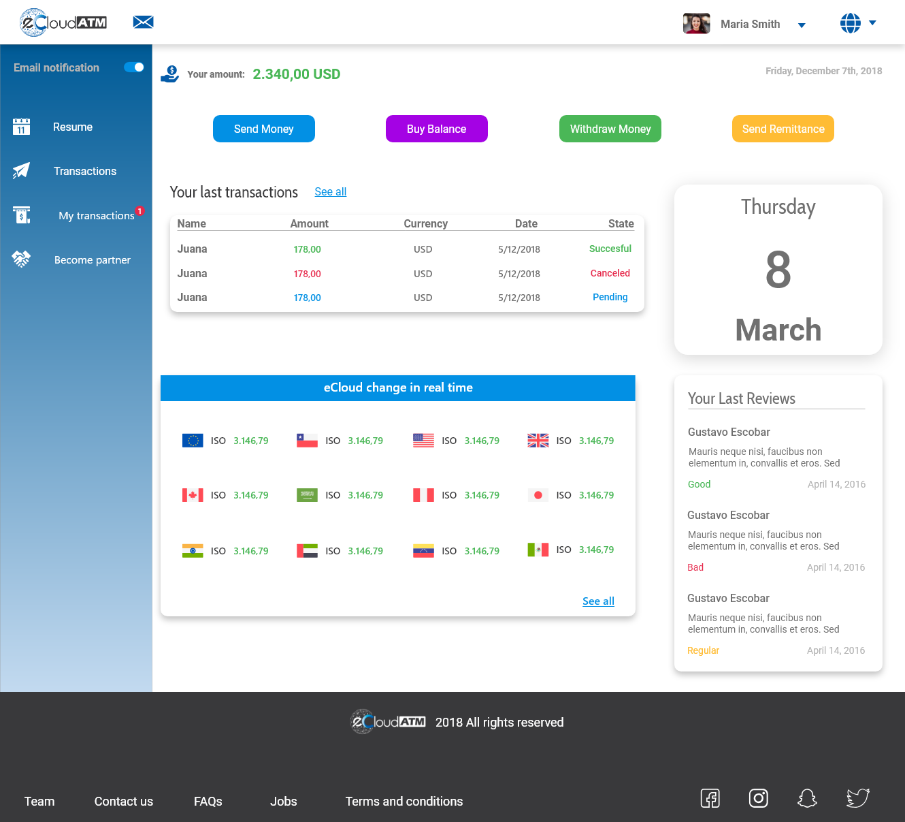The height and width of the screenshot is (822, 905).
Task: Click the Venezuela flag icon
Action: pos(423,551)
